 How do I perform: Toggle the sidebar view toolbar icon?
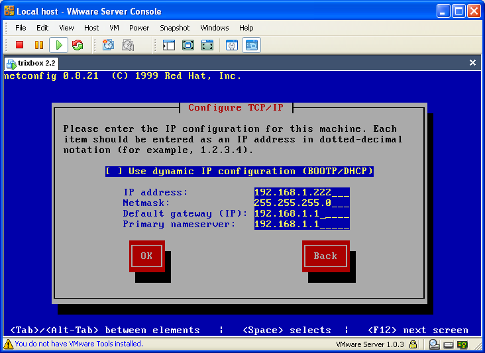click(x=169, y=45)
